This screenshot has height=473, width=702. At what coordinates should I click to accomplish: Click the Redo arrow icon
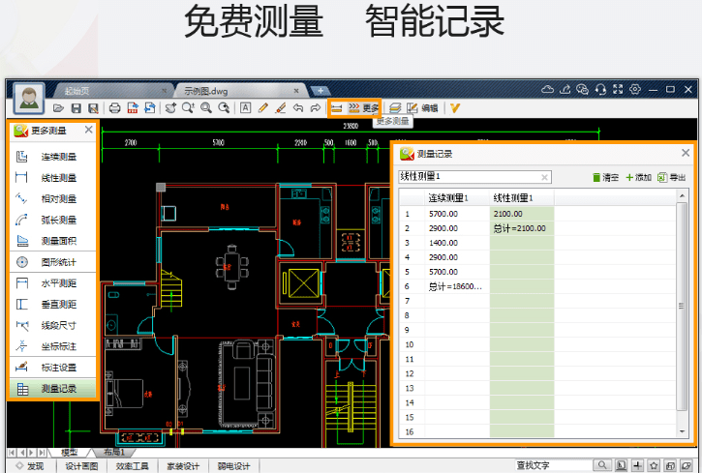point(316,108)
